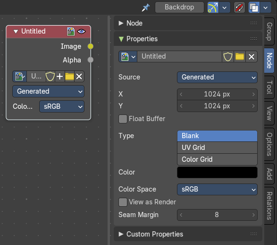
Task: Toggle fake user shield in node
Action: tap(50, 77)
